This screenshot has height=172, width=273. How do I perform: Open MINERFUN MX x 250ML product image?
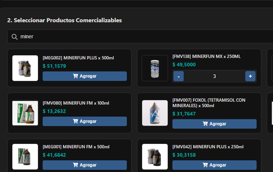155,68
